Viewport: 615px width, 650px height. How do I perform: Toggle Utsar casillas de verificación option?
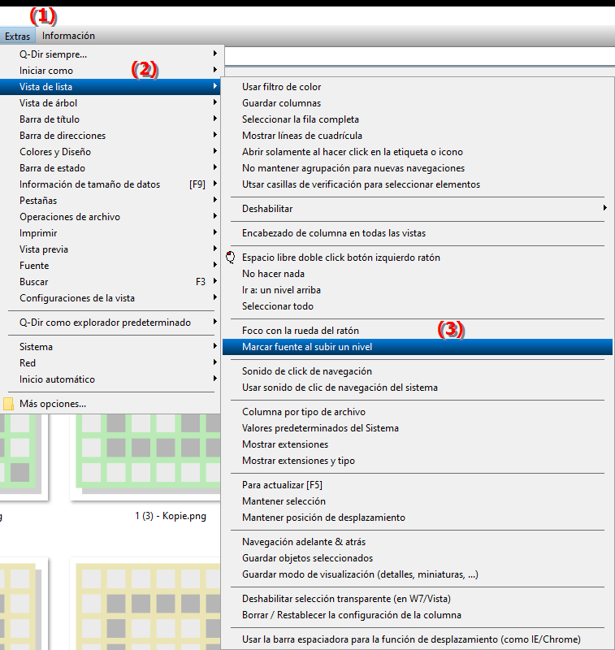418,184
